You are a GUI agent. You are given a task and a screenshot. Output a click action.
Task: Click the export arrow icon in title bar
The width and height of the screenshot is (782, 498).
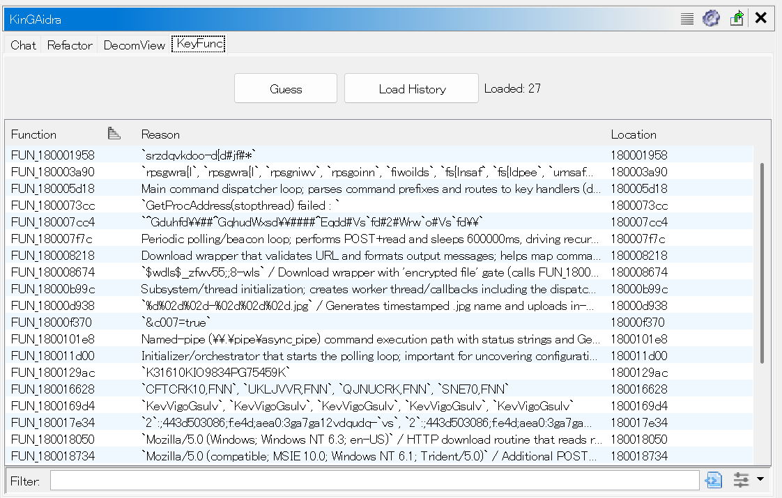(x=737, y=19)
